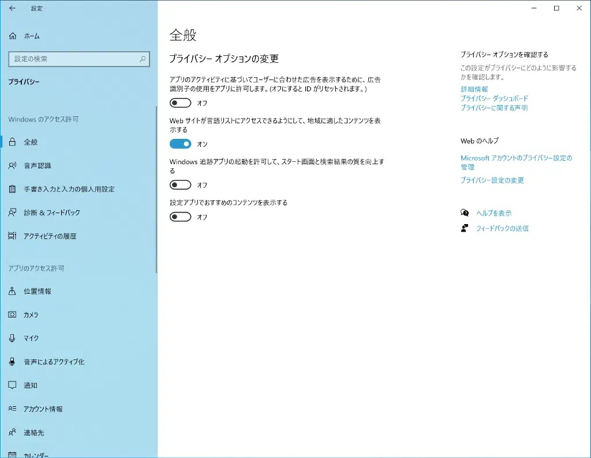The height and width of the screenshot is (458, 591).
Task: Enable the advertising ID toggle
Action: 180,103
